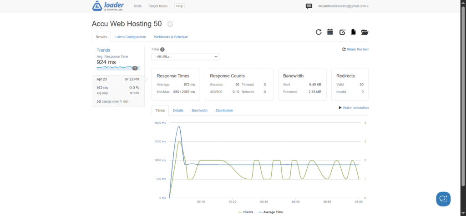Open the messages chat icon in header

click(x=309, y=6)
